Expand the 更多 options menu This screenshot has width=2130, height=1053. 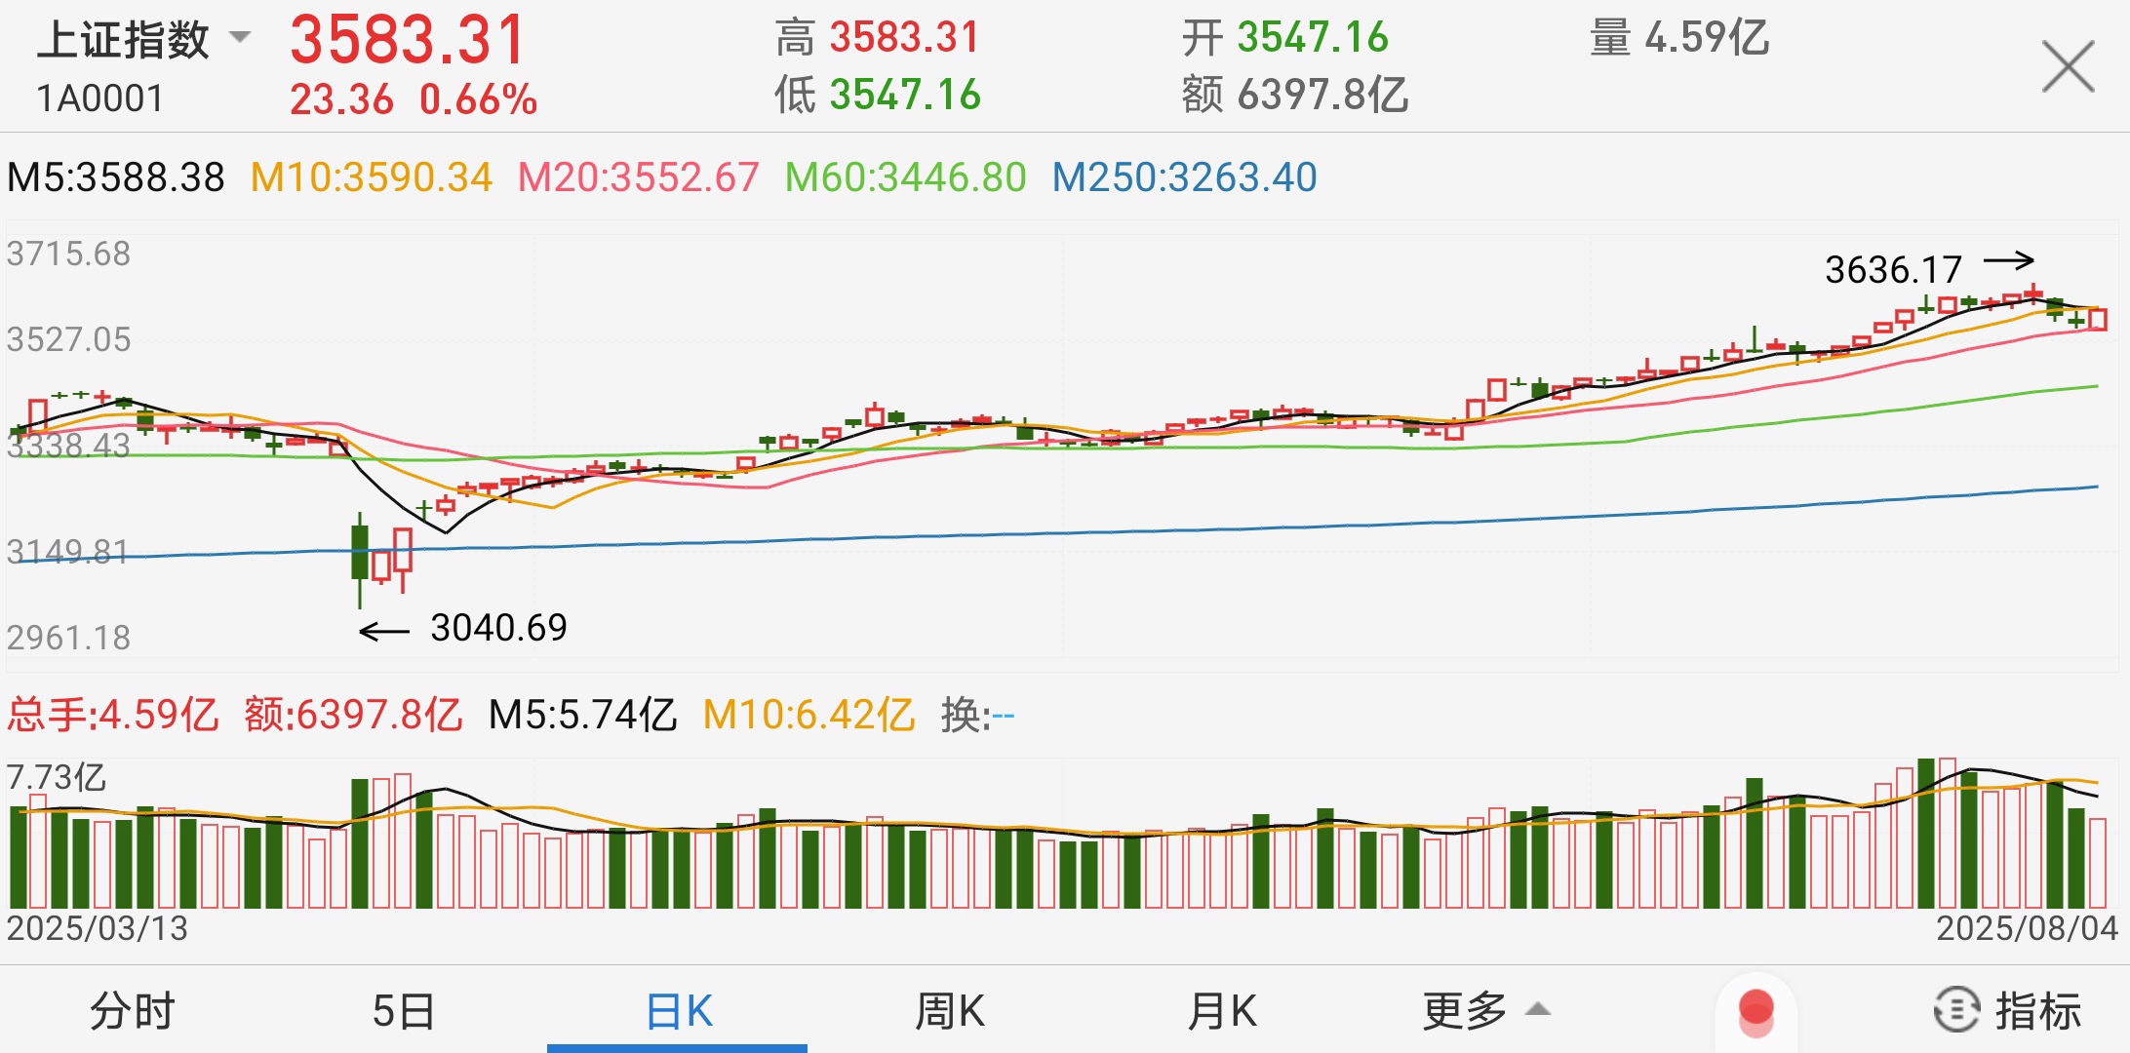(x=1485, y=1010)
